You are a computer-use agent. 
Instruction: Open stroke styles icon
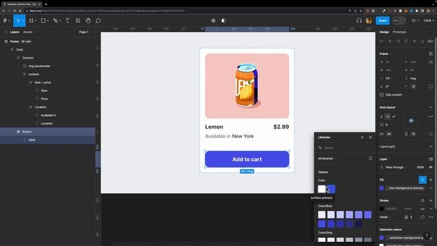click(423, 200)
